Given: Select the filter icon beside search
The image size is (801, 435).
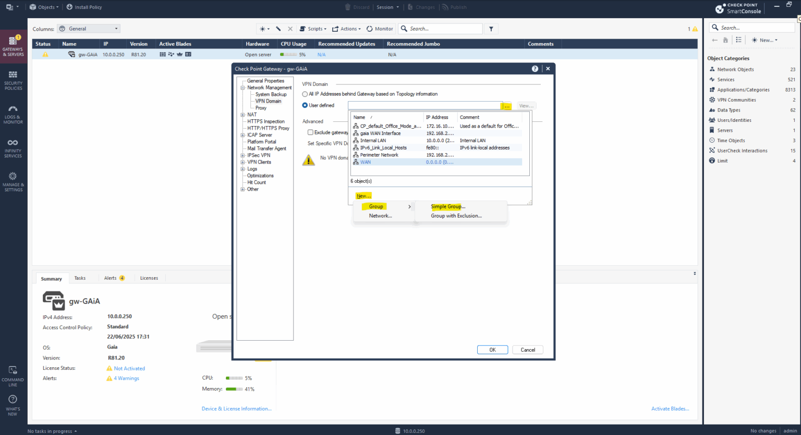Looking at the screenshot, I should [x=491, y=29].
